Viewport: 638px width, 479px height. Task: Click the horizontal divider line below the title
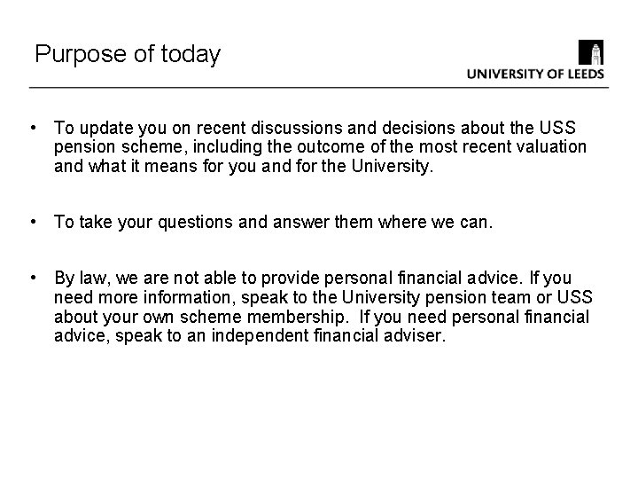(x=319, y=87)
